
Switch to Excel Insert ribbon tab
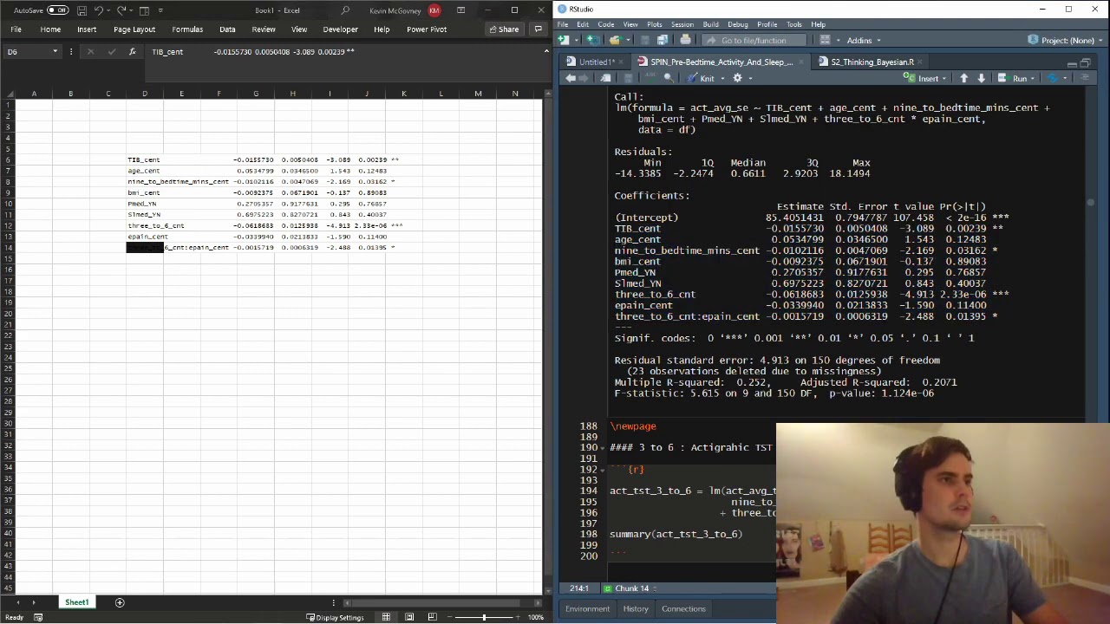click(87, 29)
